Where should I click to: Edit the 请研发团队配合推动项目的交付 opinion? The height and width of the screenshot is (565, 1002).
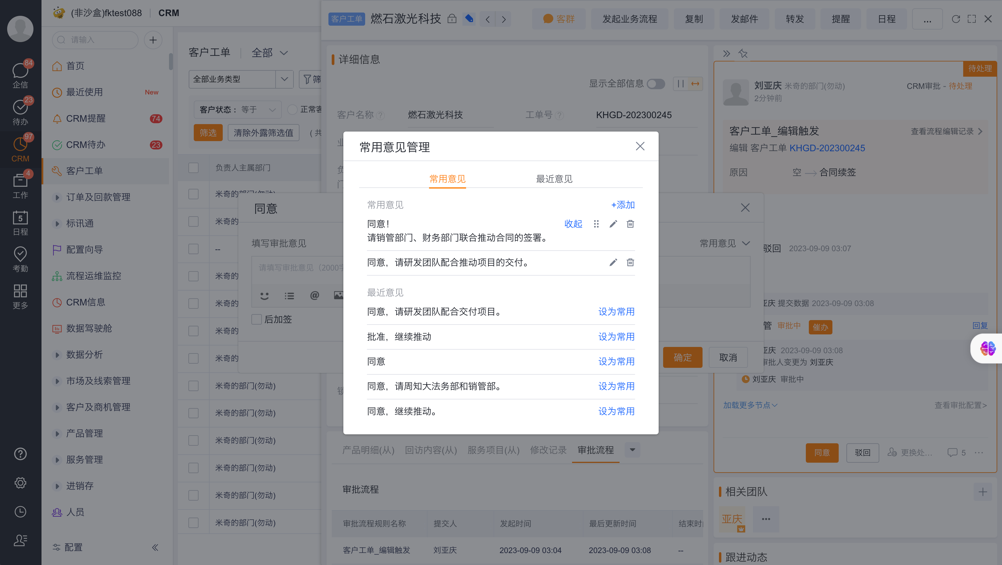[613, 262]
